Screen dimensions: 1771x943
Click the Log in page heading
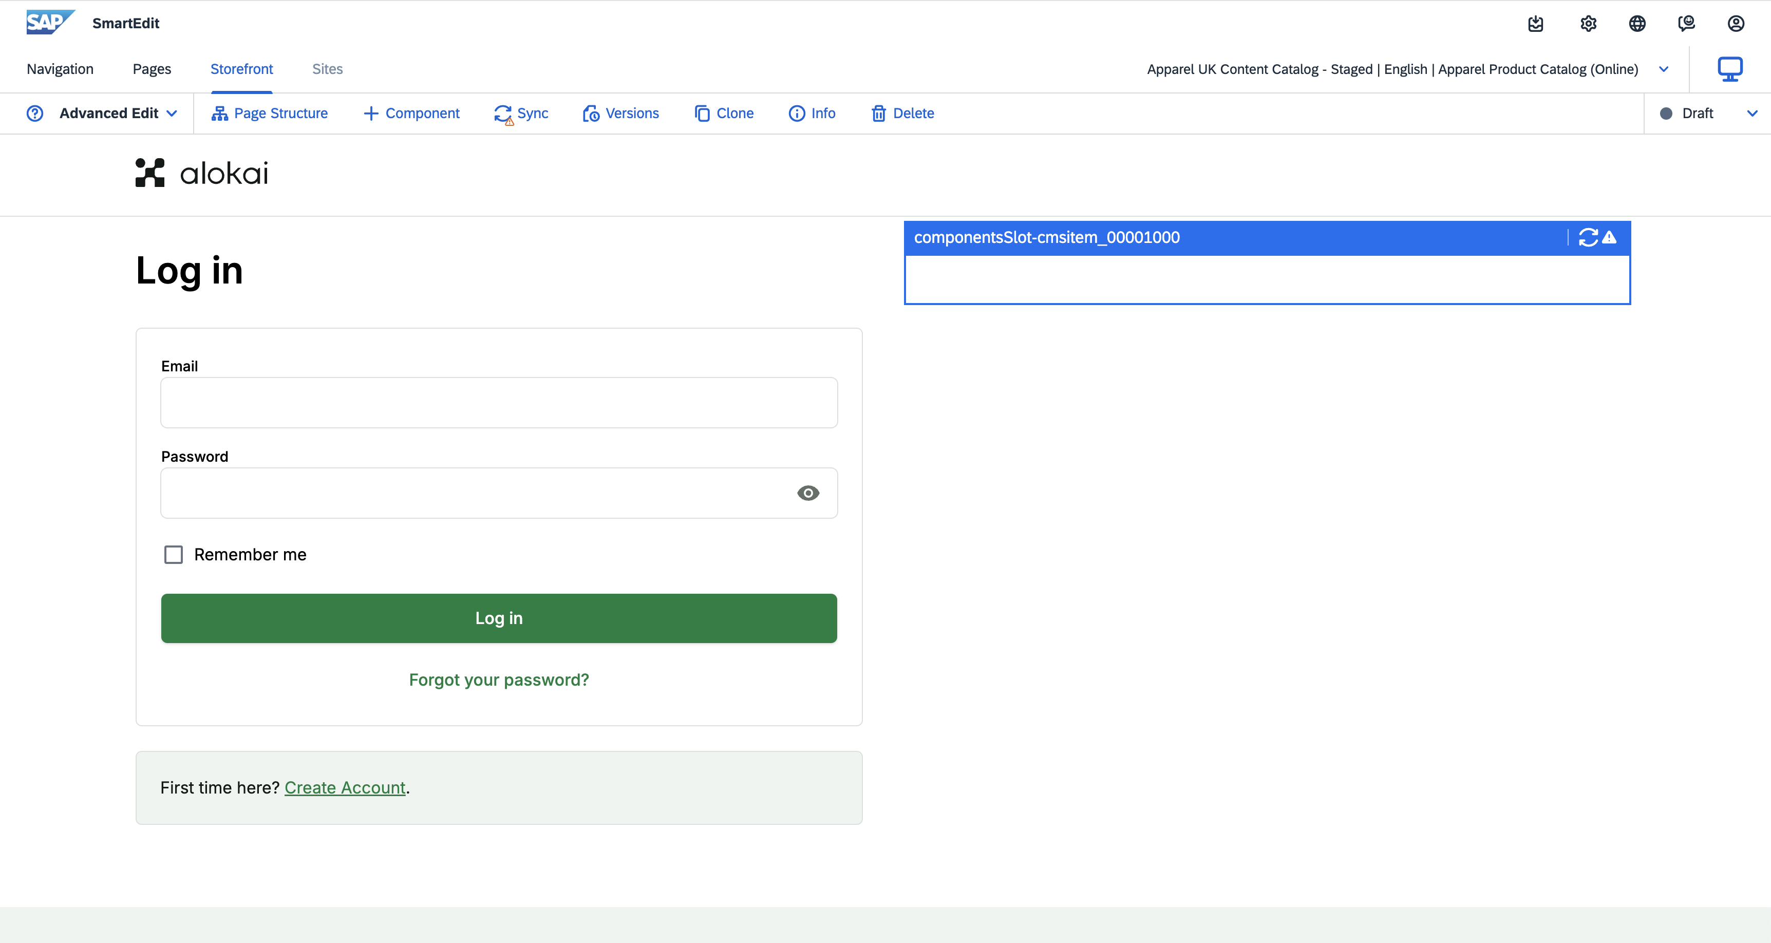[x=189, y=271]
